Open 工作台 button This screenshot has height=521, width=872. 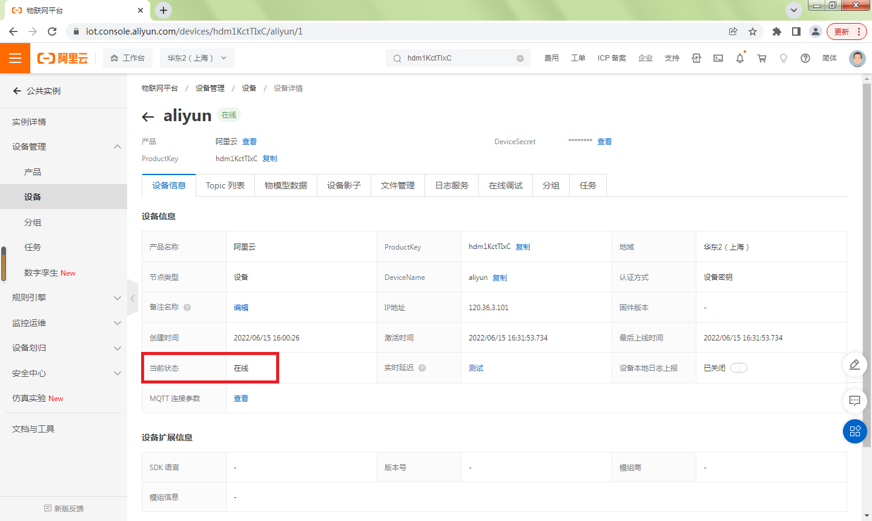click(128, 58)
